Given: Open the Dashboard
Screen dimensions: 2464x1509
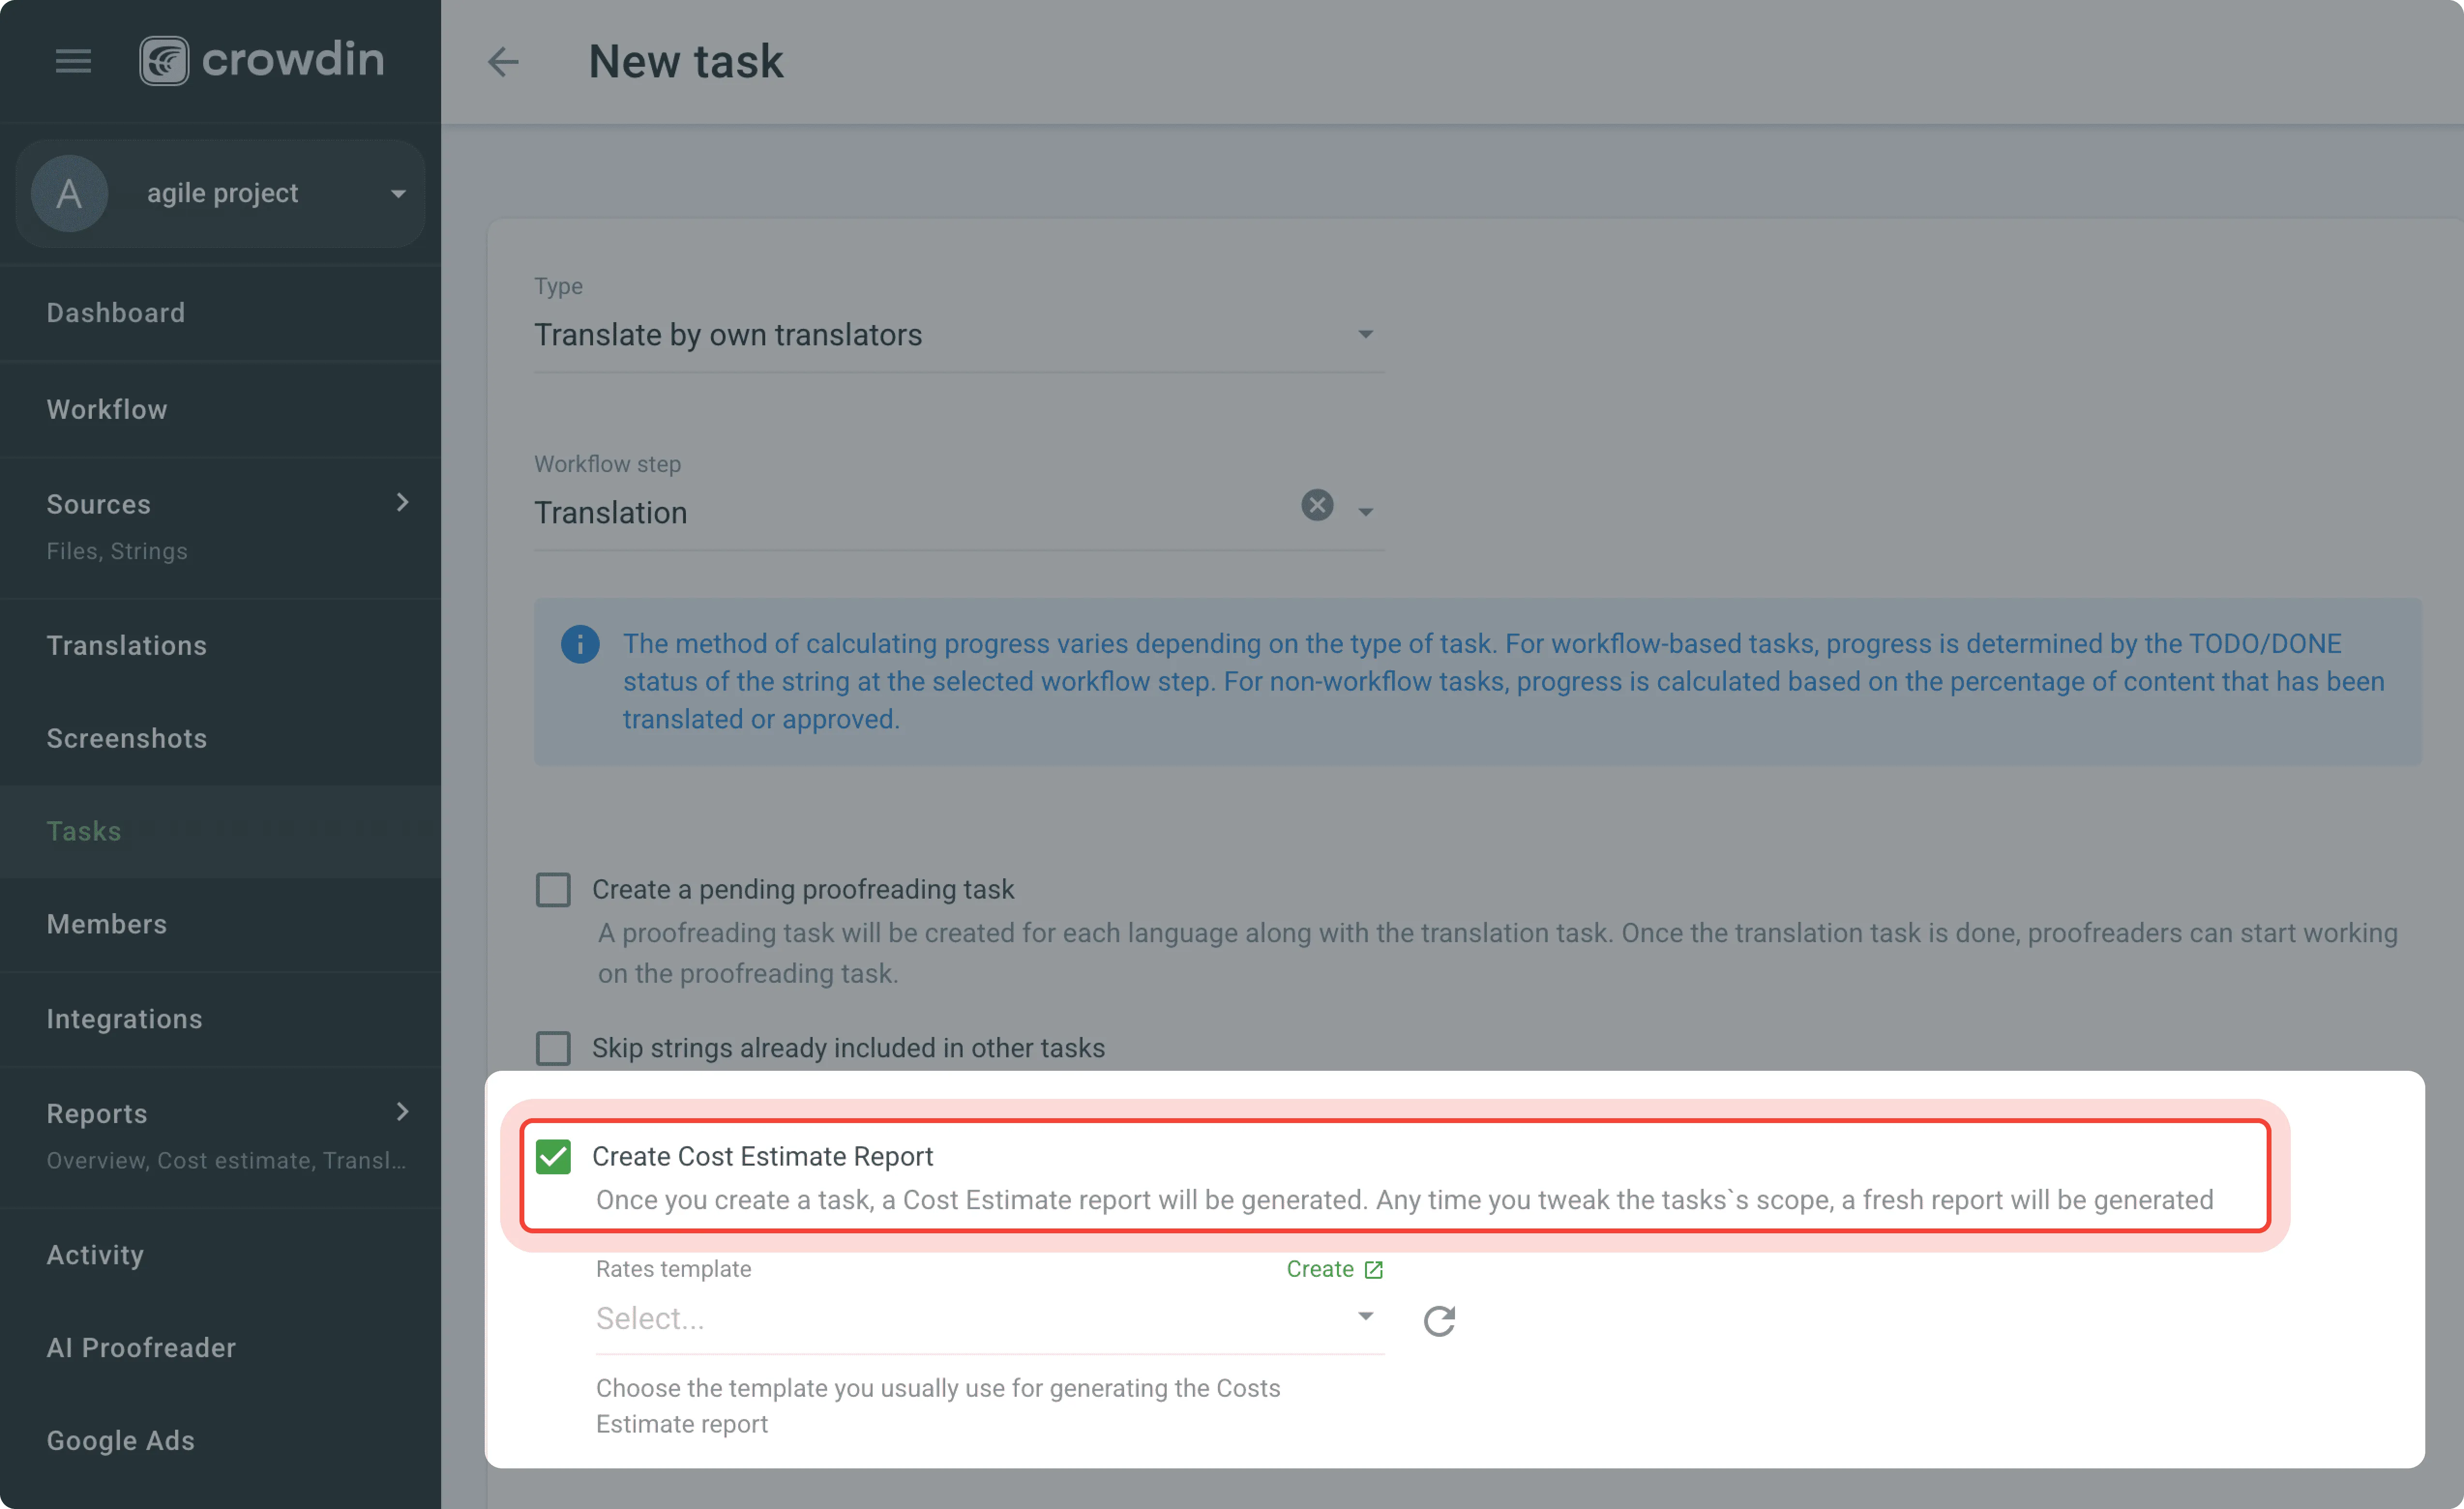Looking at the screenshot, I should [x=115, y=312].
